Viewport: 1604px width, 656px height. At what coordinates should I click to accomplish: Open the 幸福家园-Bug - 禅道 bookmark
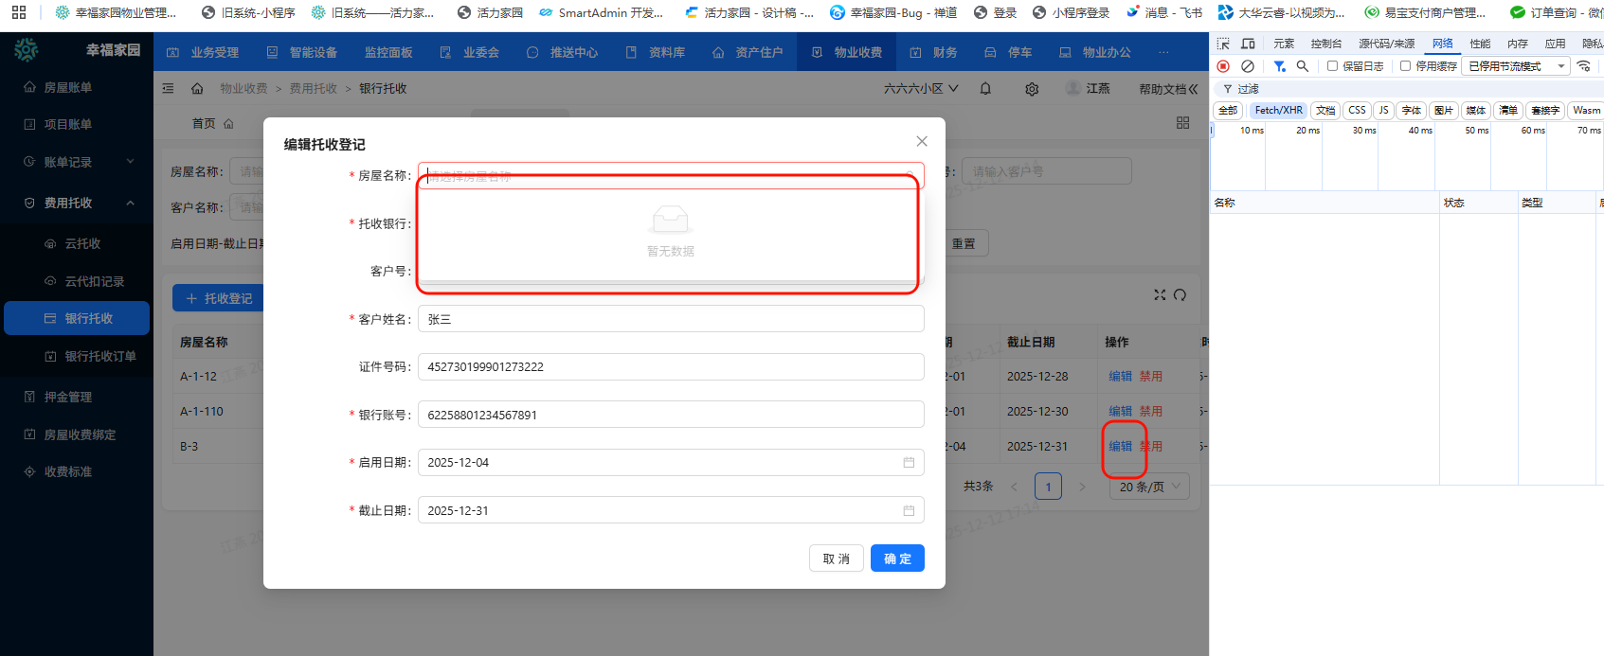tap(893, 12)
